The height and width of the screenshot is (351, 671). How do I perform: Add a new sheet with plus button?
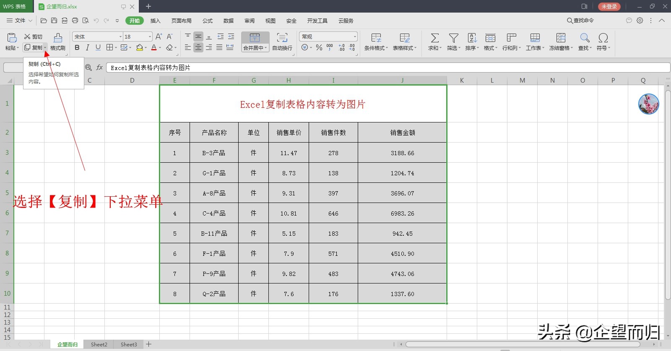click(x=148, y=344)
